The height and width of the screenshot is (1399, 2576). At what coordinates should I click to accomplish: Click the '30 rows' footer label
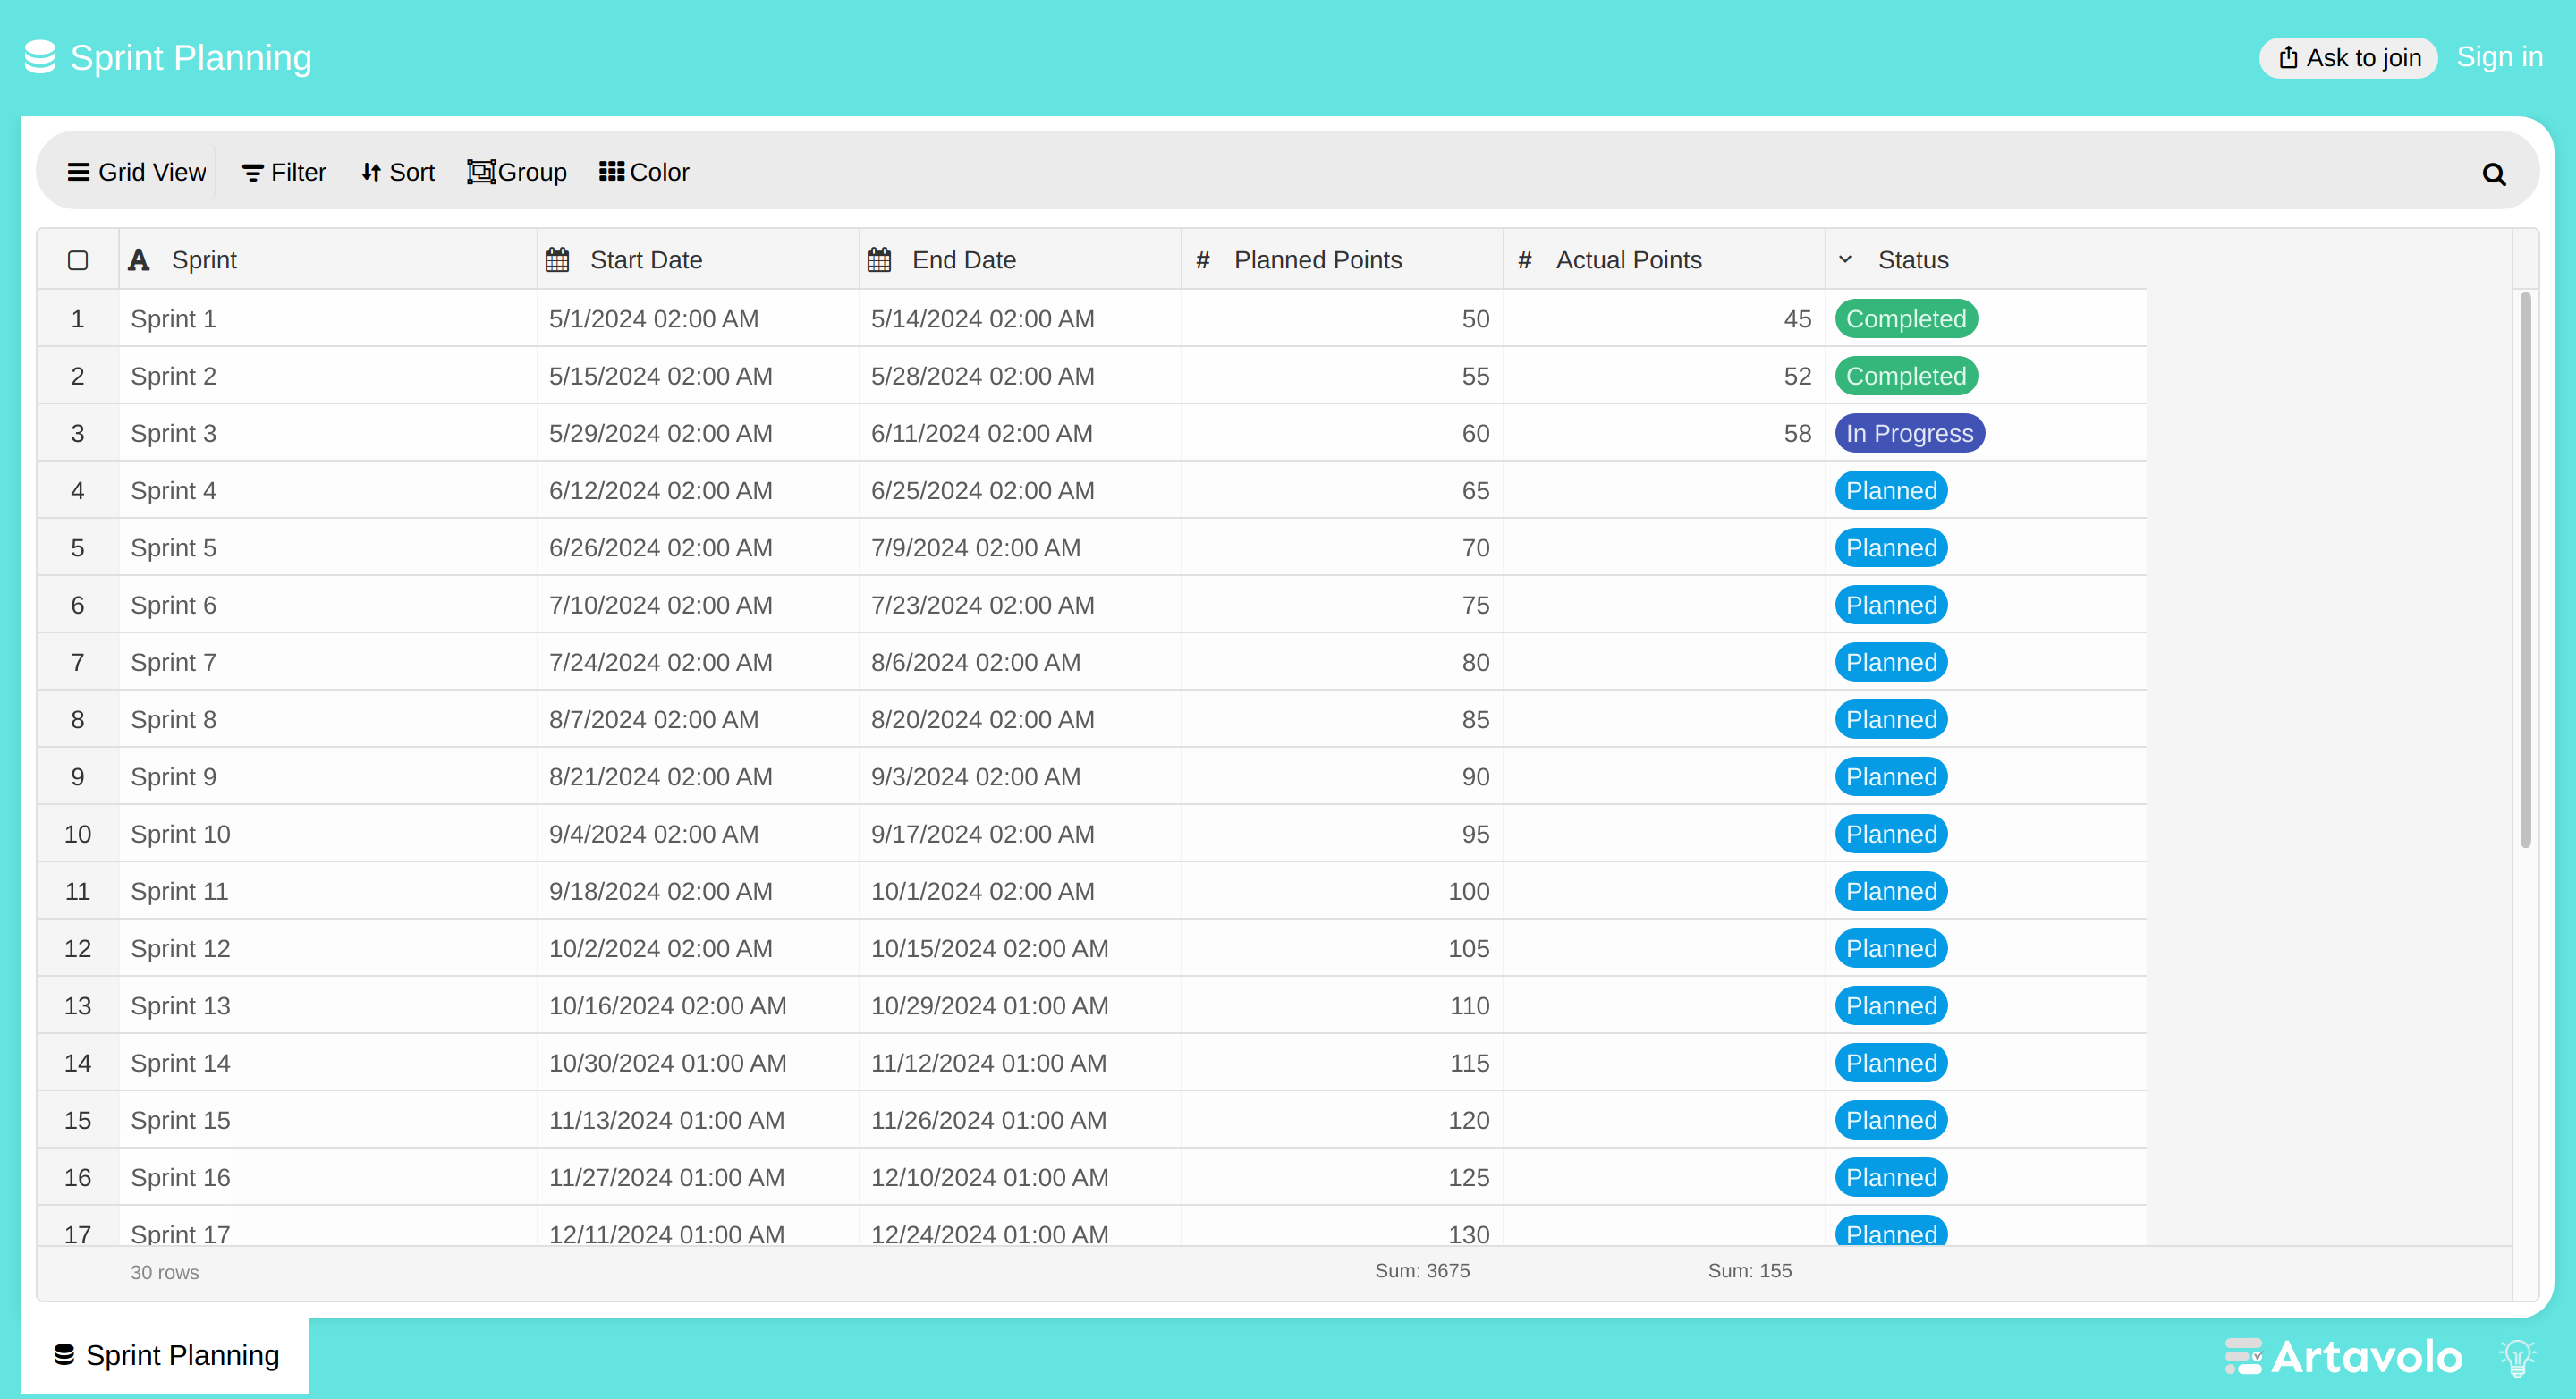point(165,1273)
